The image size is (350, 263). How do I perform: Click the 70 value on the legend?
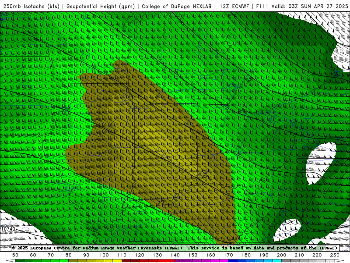(51, 255)
